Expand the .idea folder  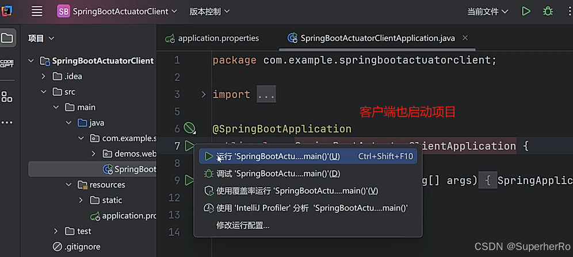click(x=44, y=76)
